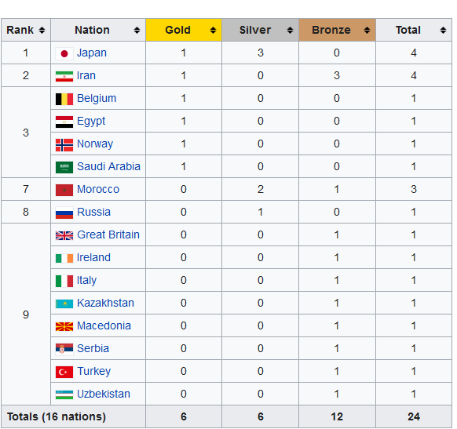Open the Morocco link
This screenshot has height=429, width=457.
98,189
